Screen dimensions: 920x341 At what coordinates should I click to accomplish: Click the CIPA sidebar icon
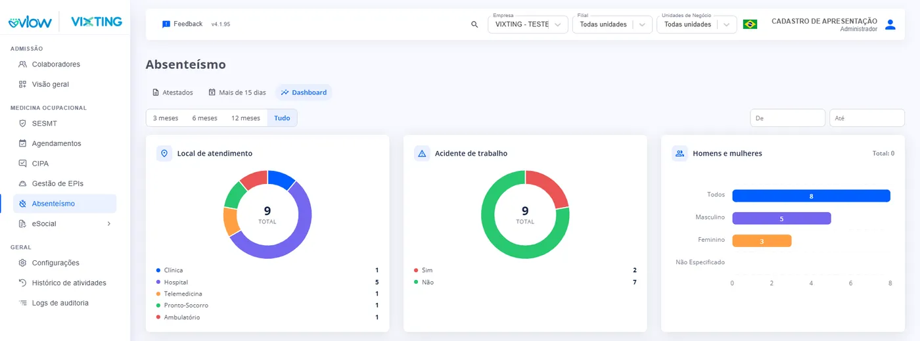point(22,164)
